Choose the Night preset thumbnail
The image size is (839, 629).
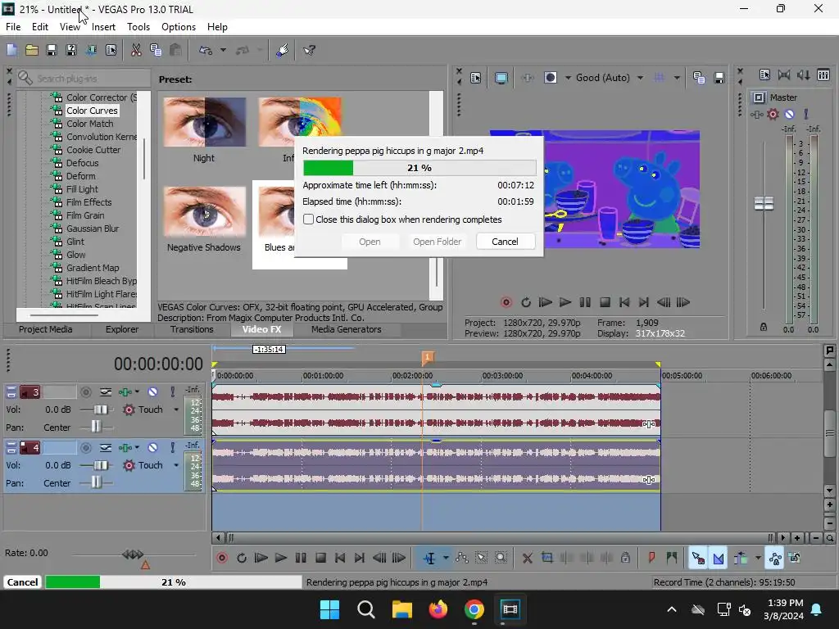pyautogui.click(x=204, y=123)
